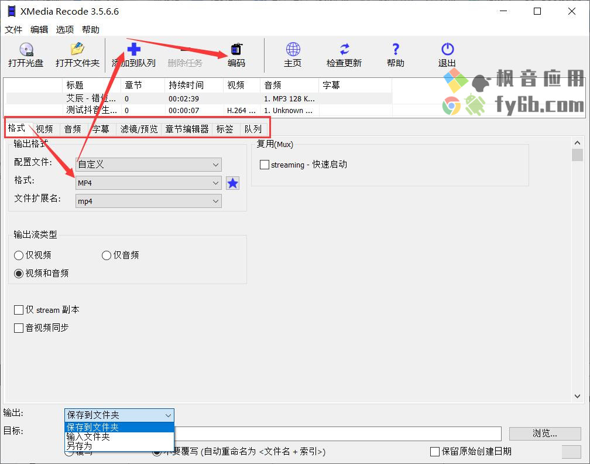Click the duration cell 00:00:07
The height and width of the screenshot is (464, 590).
(184, 110)
